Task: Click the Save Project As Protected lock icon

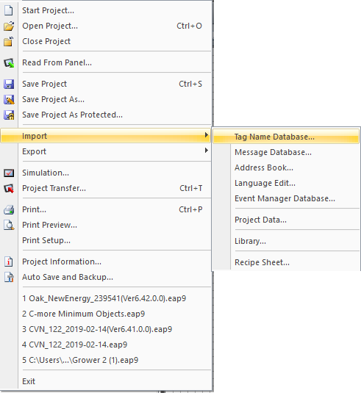Action: [x=9, y=115]
